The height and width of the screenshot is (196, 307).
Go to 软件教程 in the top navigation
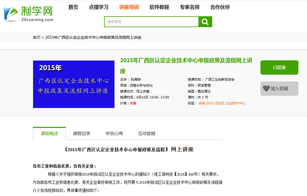point(159,7)
